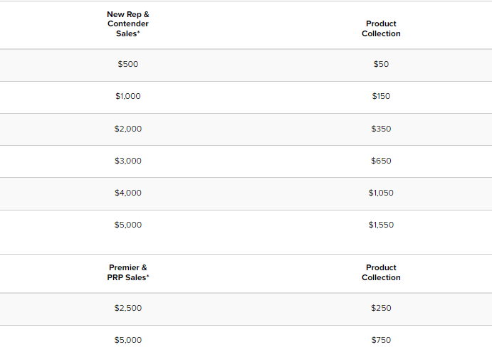492x352 pixels.
Task: Click the $150 collection value
Action: pyautogui.click(x=381, y=96)
